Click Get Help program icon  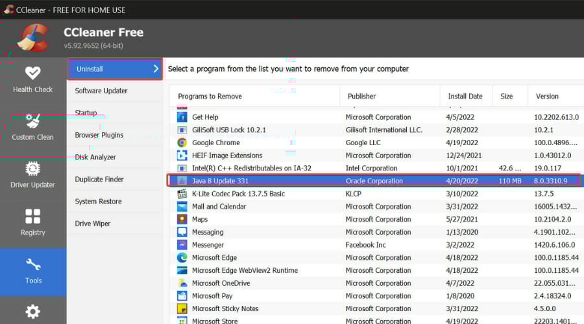[x=182, y=117]
